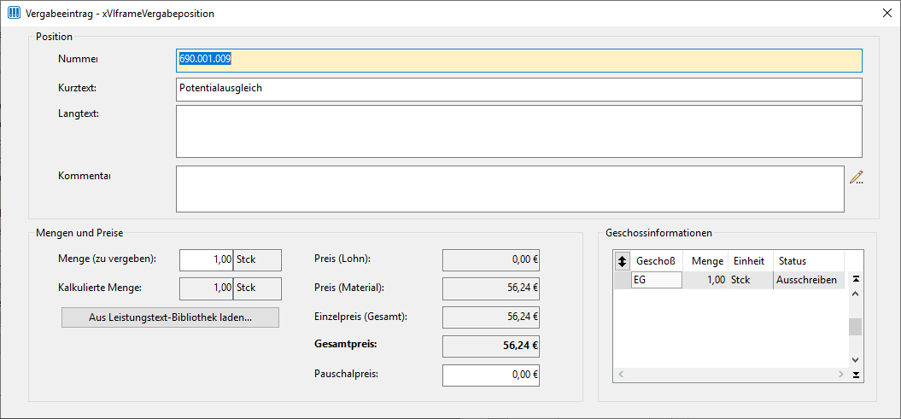Viewport: 901px width, 419px height.
Task: Click the Kurztext label
Action: (x=77, y=88)
